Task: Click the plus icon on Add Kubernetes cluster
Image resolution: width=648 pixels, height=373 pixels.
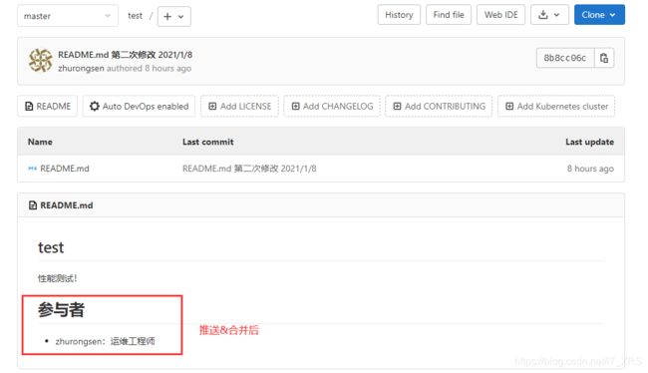Action: click(x=509, y=107)
